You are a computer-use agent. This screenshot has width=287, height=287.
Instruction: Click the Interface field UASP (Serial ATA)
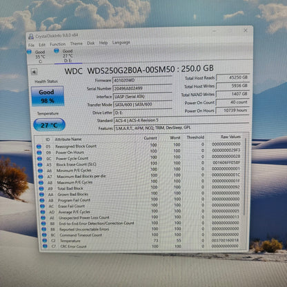(143, 97)
